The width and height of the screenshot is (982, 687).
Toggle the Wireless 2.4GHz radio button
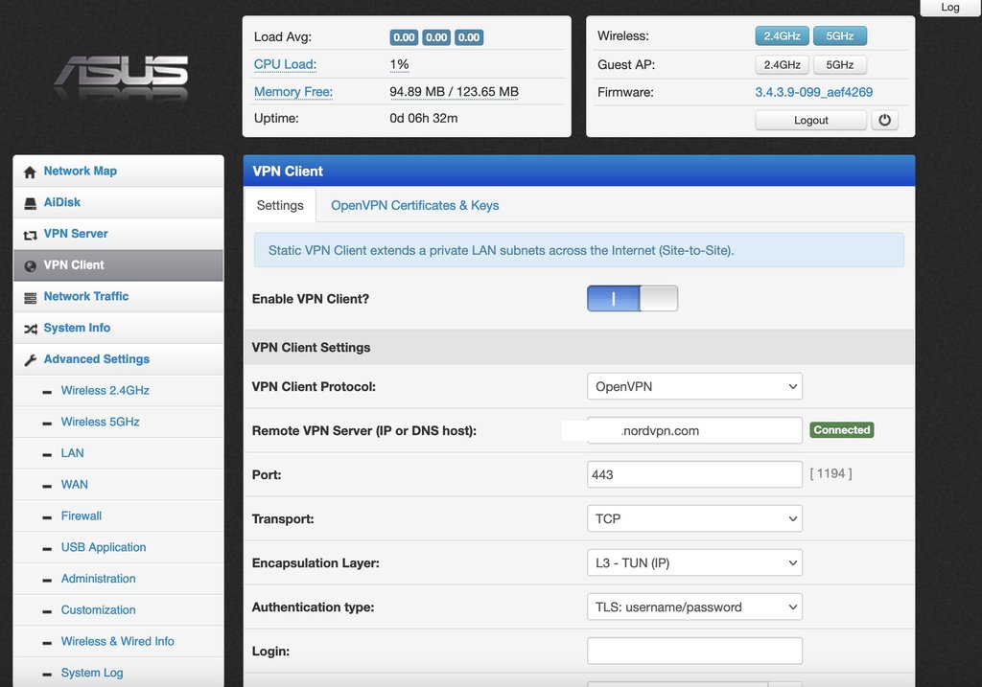tap(782, 36)
